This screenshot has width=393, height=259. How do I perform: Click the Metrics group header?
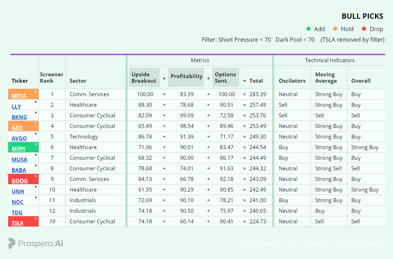point(200,60)
